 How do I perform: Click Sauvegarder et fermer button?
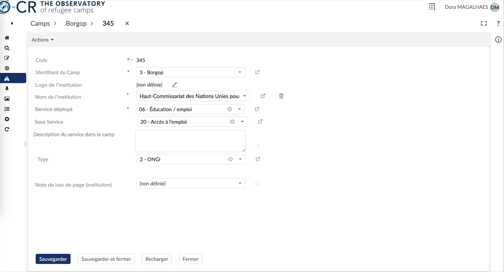click(x=106, y=259)
